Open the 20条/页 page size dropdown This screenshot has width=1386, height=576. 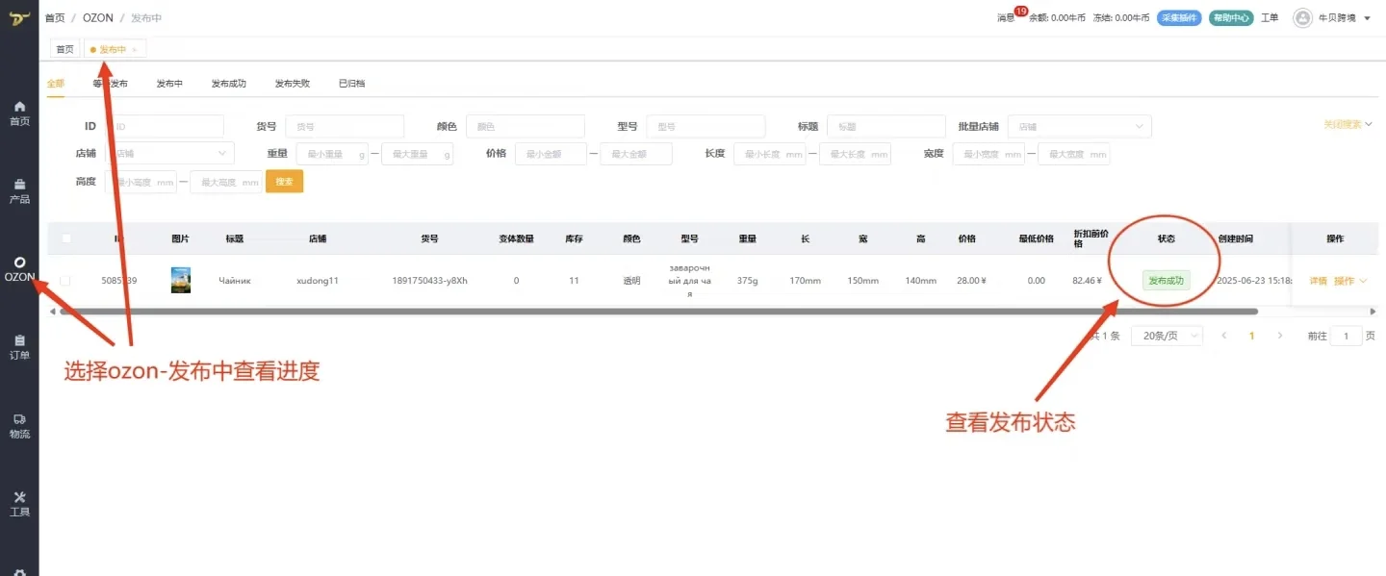pos(1167,335)
